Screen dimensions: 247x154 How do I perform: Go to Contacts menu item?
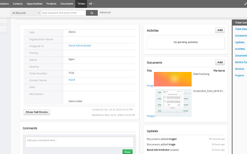tap(18, 3)
